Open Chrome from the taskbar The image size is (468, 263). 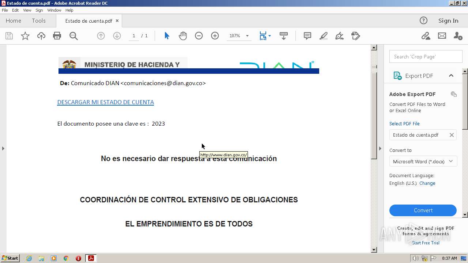[66, 258]
